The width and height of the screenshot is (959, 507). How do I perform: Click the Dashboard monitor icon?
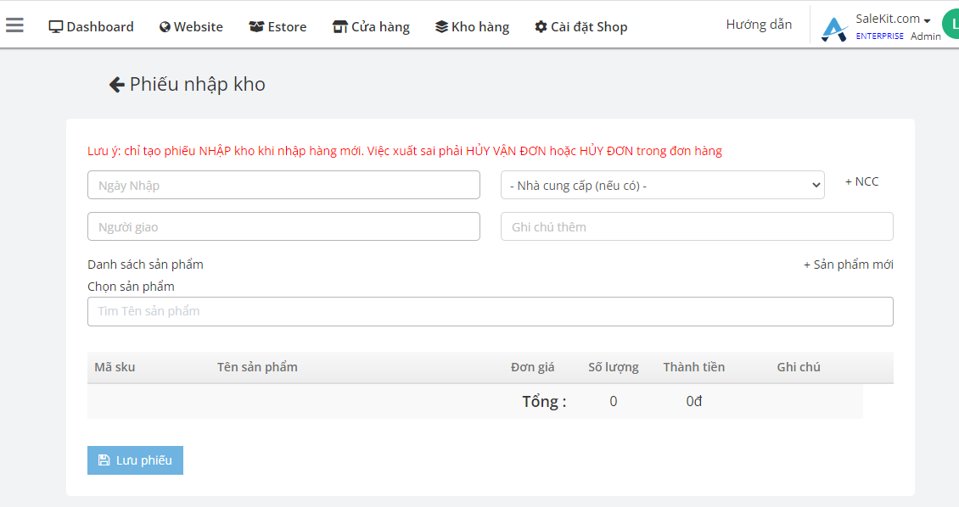(x=56, y=27)
